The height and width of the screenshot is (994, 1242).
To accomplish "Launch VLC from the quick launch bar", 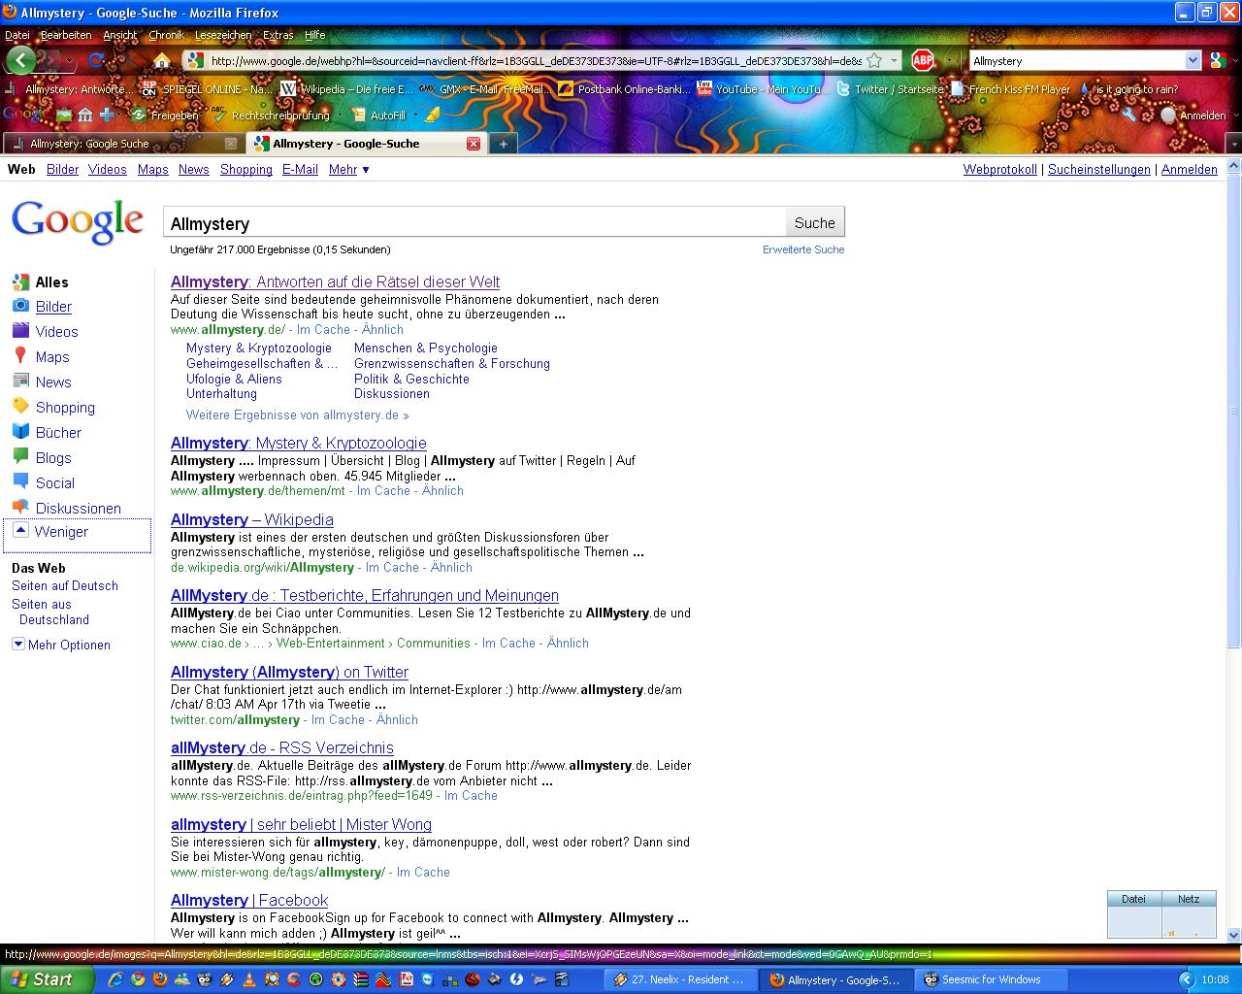I will click(248, 979).
